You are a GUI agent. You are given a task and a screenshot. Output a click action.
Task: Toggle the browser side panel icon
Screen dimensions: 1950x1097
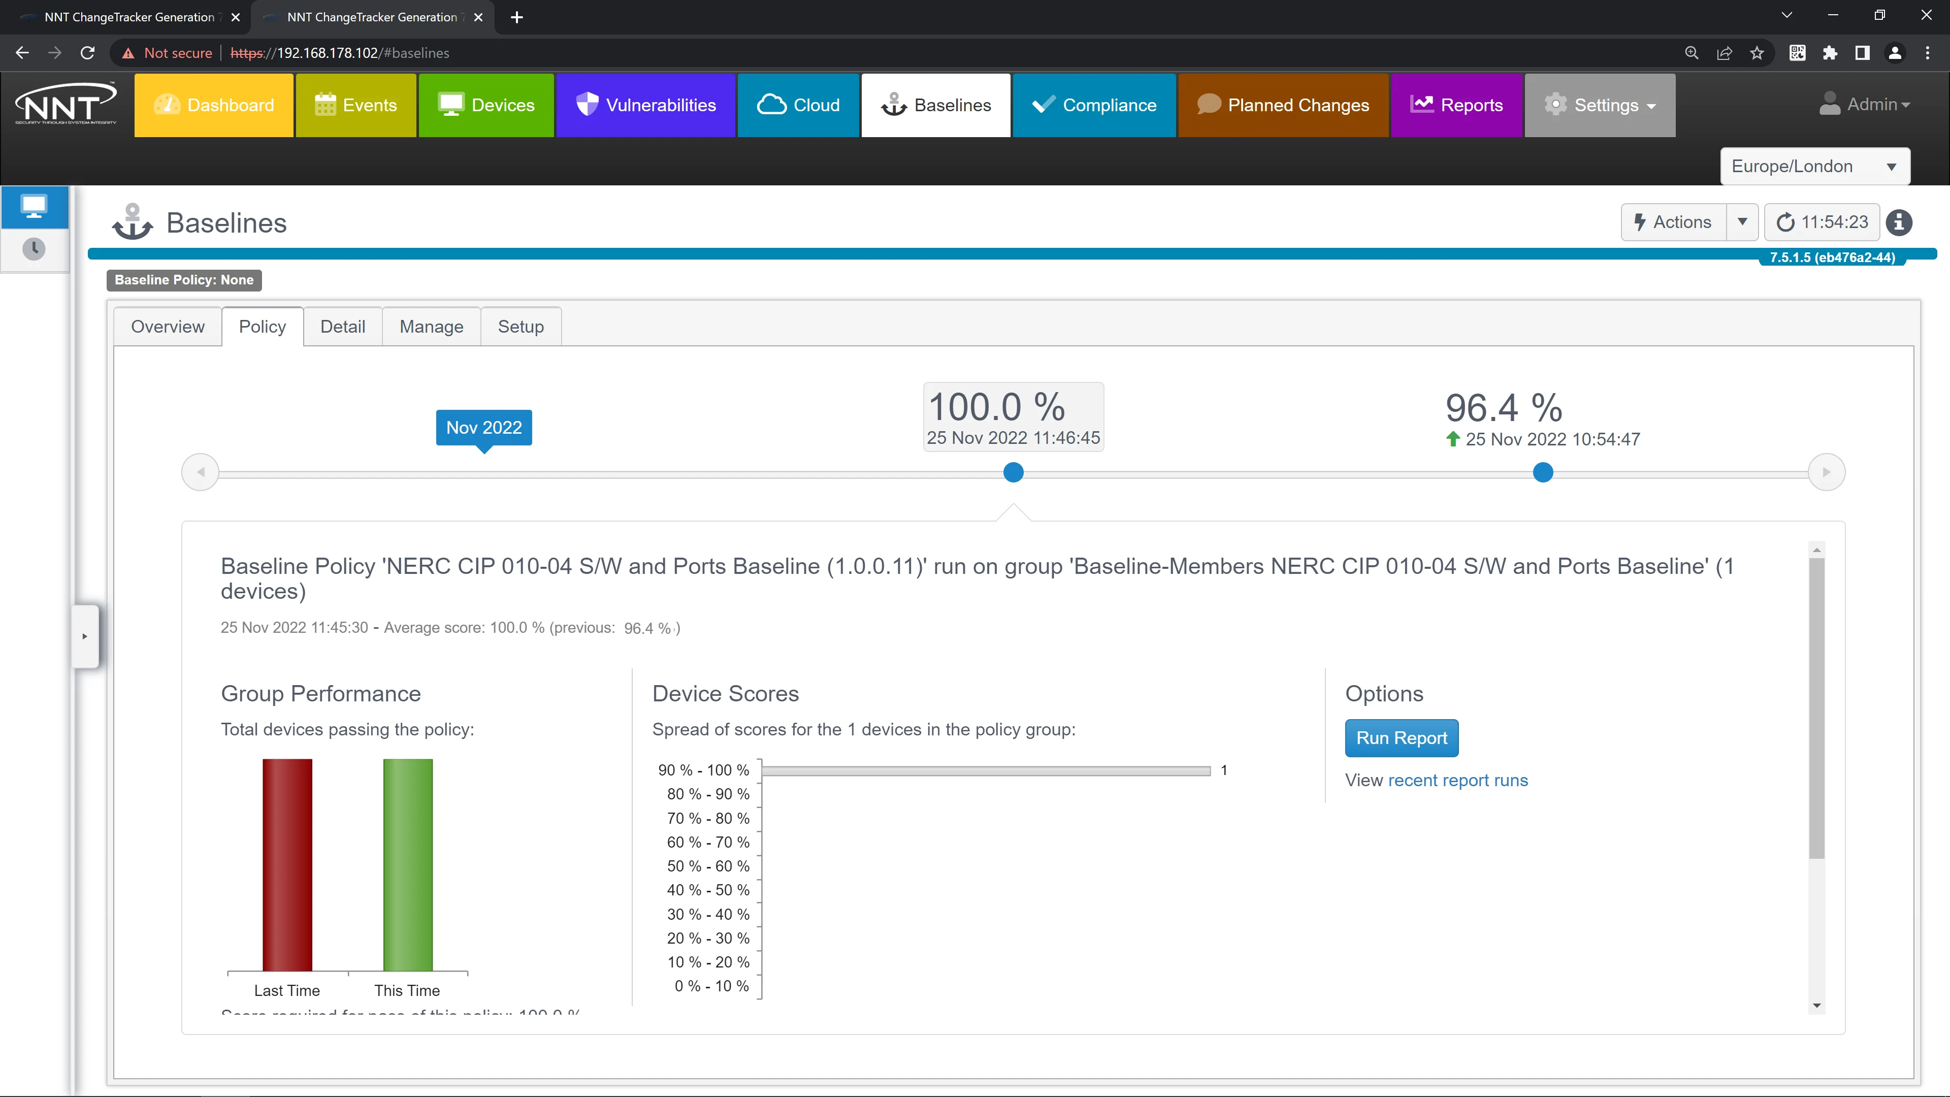click(x=1862, y=53)
